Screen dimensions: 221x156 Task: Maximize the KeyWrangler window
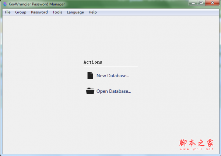201,3
